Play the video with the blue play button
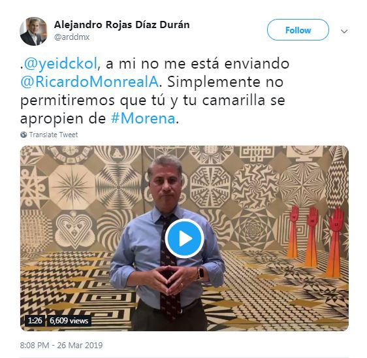Image resolution: width=367 pixels, height=358 pixels. 184,238
